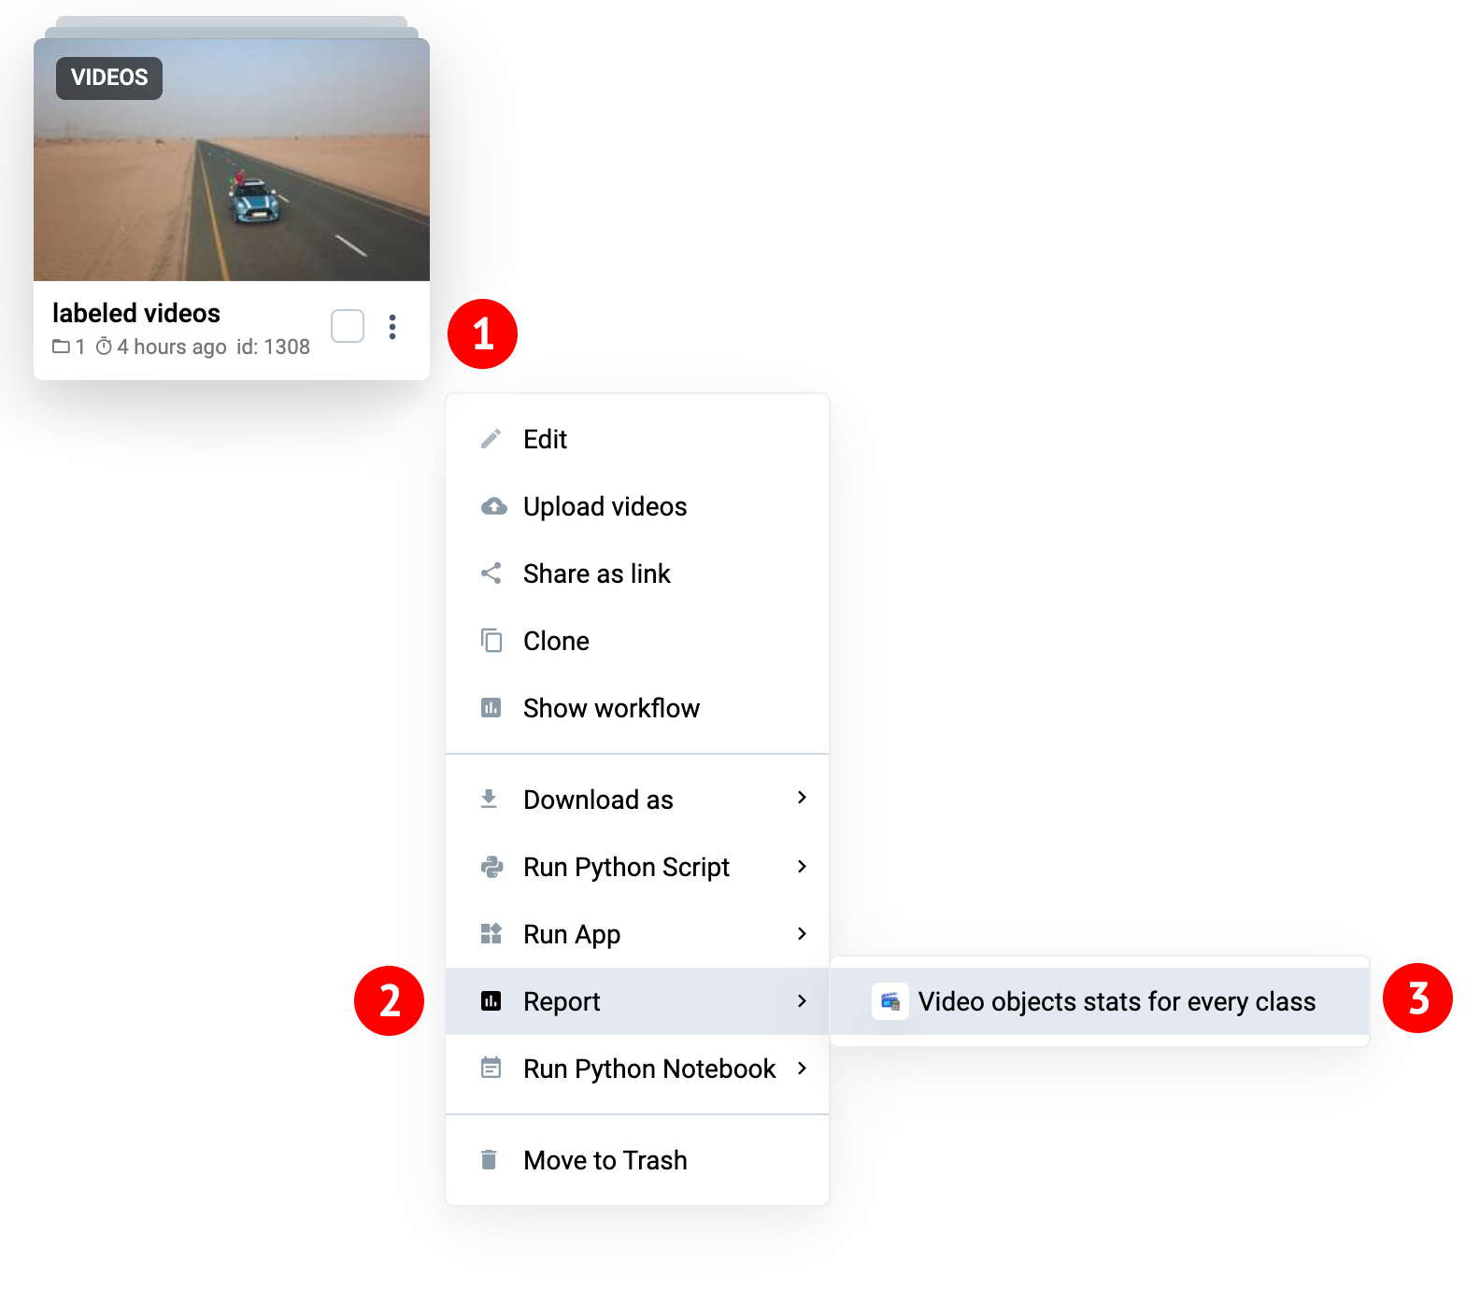Open the labeled videos thumbnail
This screenshot has width=1480, height=1289.
[232, 160]
